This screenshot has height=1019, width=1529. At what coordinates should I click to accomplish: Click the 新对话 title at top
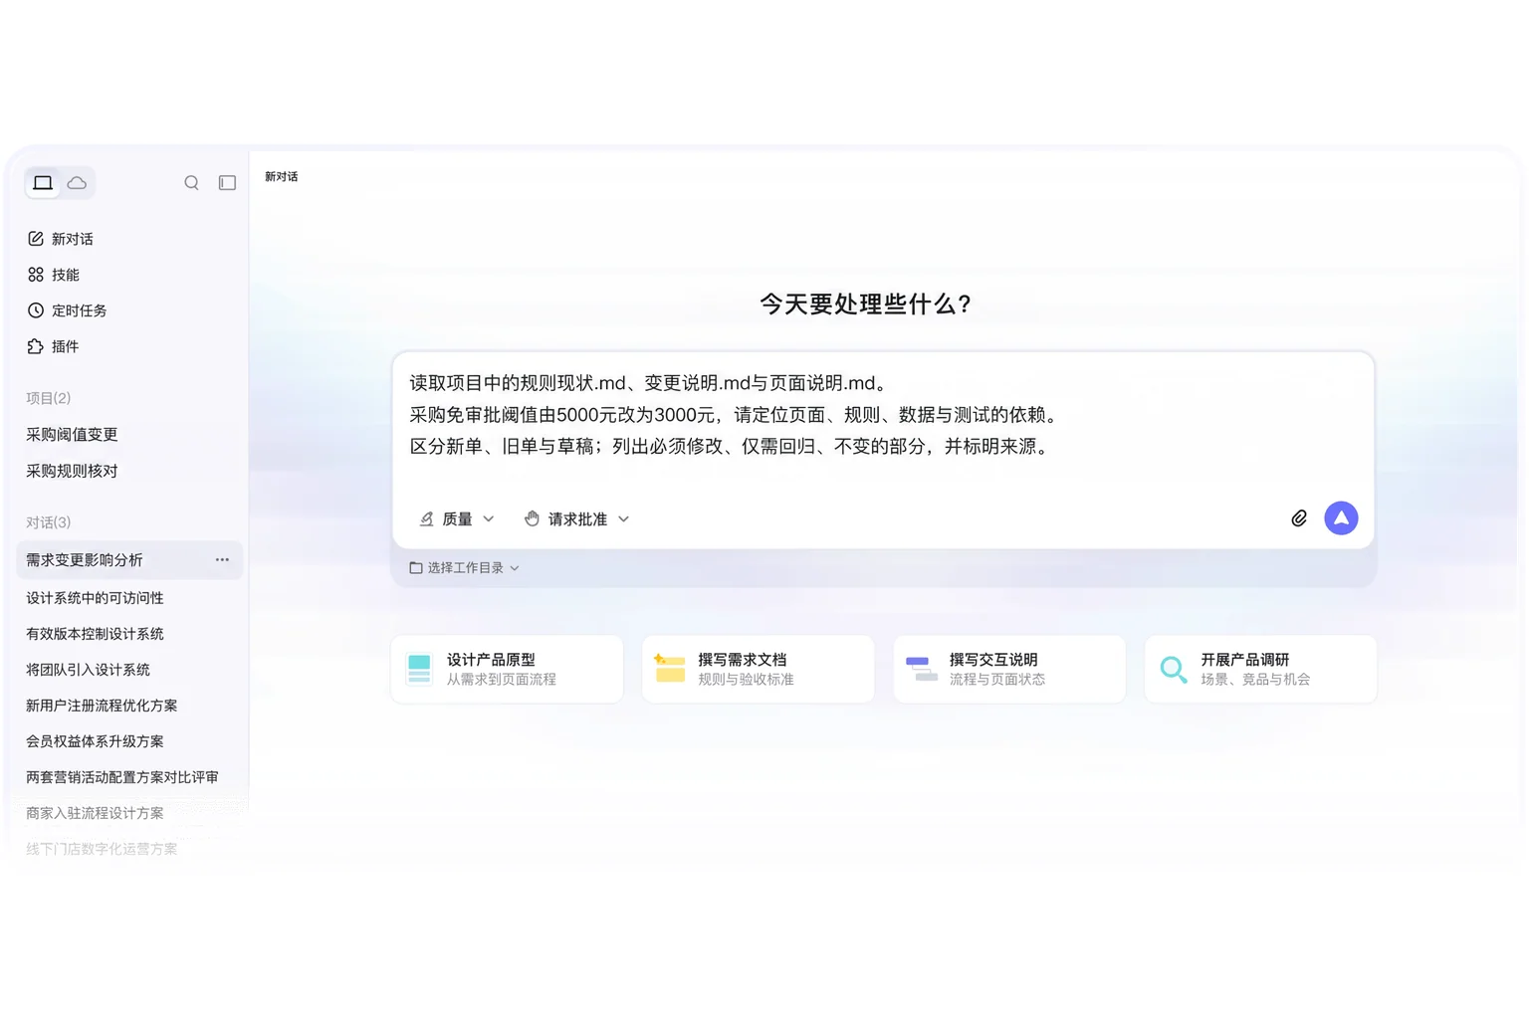(x=282, y=177)
